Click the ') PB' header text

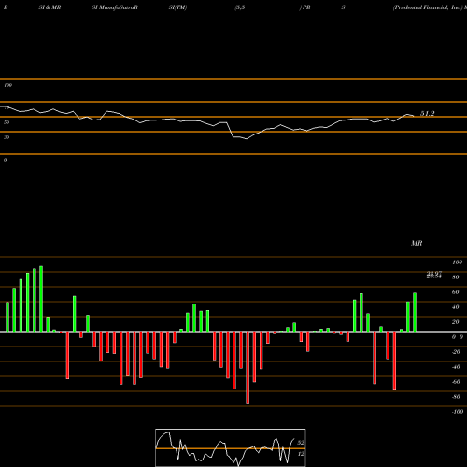[x=305, y=7]
